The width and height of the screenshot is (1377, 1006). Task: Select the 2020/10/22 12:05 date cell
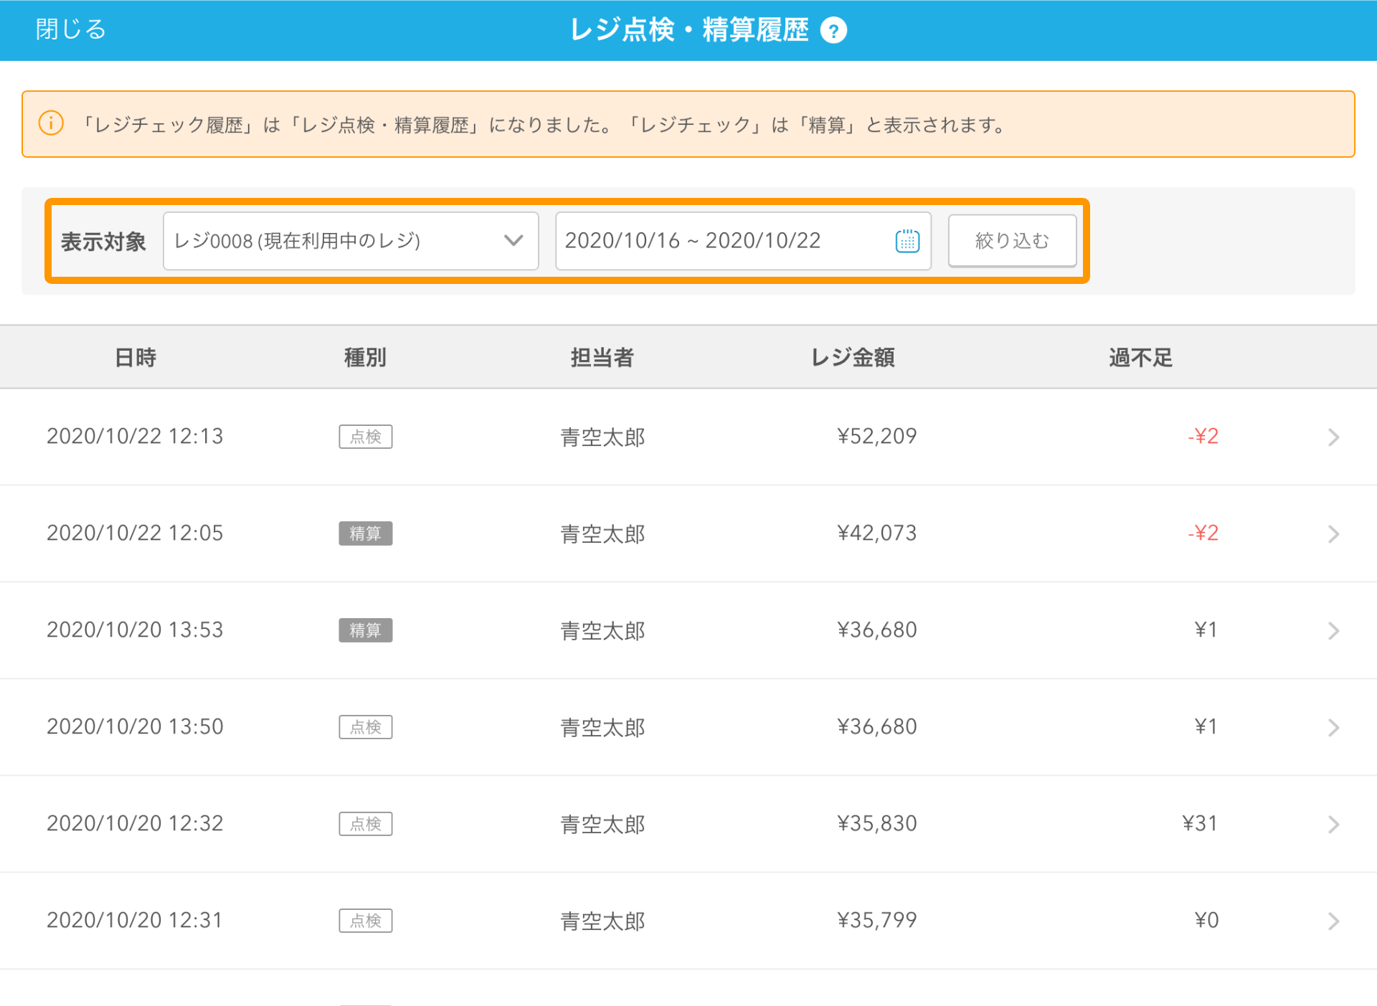[135, 533]
